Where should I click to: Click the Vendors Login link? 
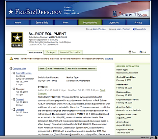[119, 29]
